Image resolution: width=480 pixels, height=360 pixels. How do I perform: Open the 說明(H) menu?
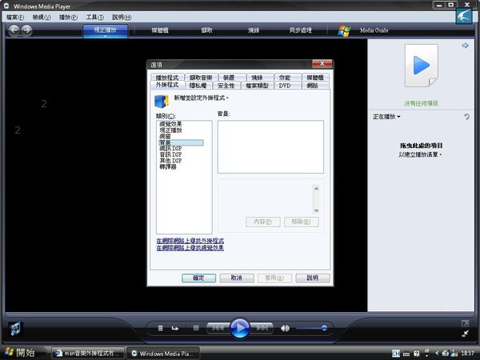(122, 17)
